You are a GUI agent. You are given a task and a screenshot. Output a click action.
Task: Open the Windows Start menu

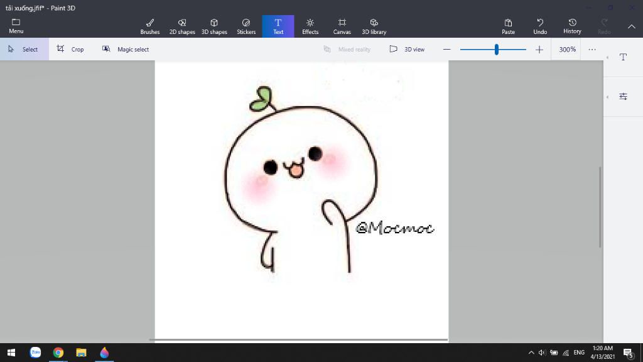point(11,353)
